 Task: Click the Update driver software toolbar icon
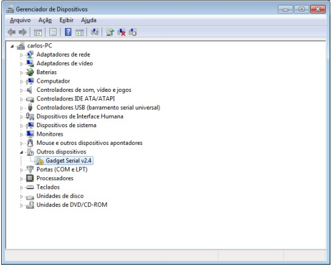110,32
